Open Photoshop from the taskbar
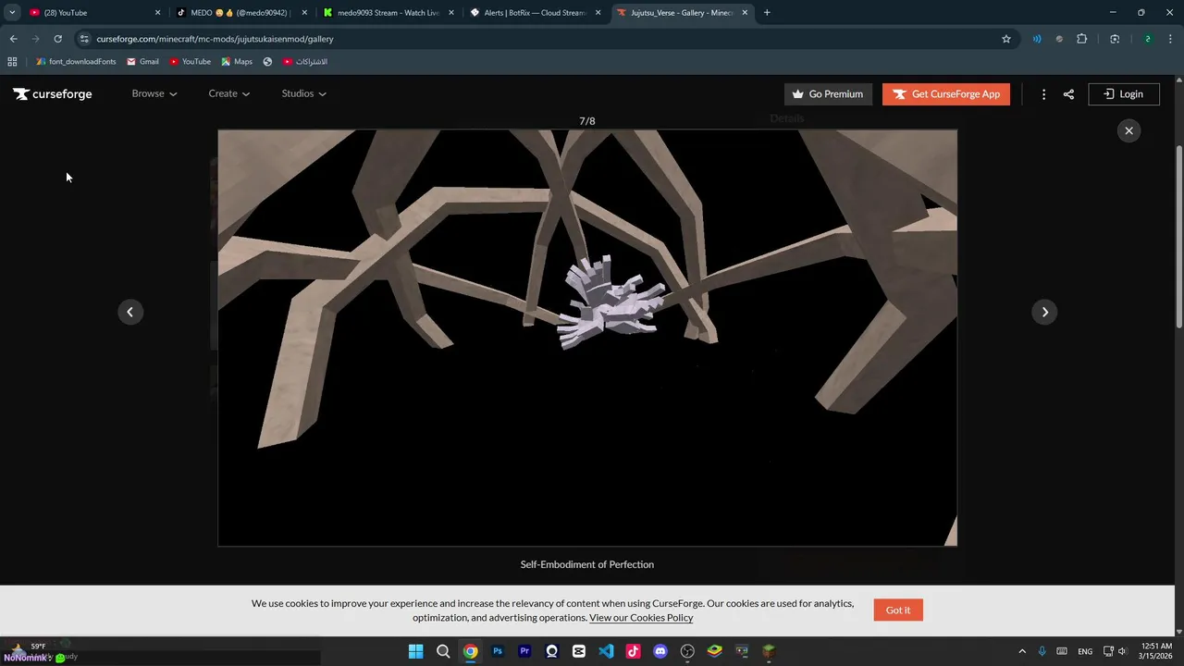This screenshot has height=666, width=1184. [x=498, y=651]
